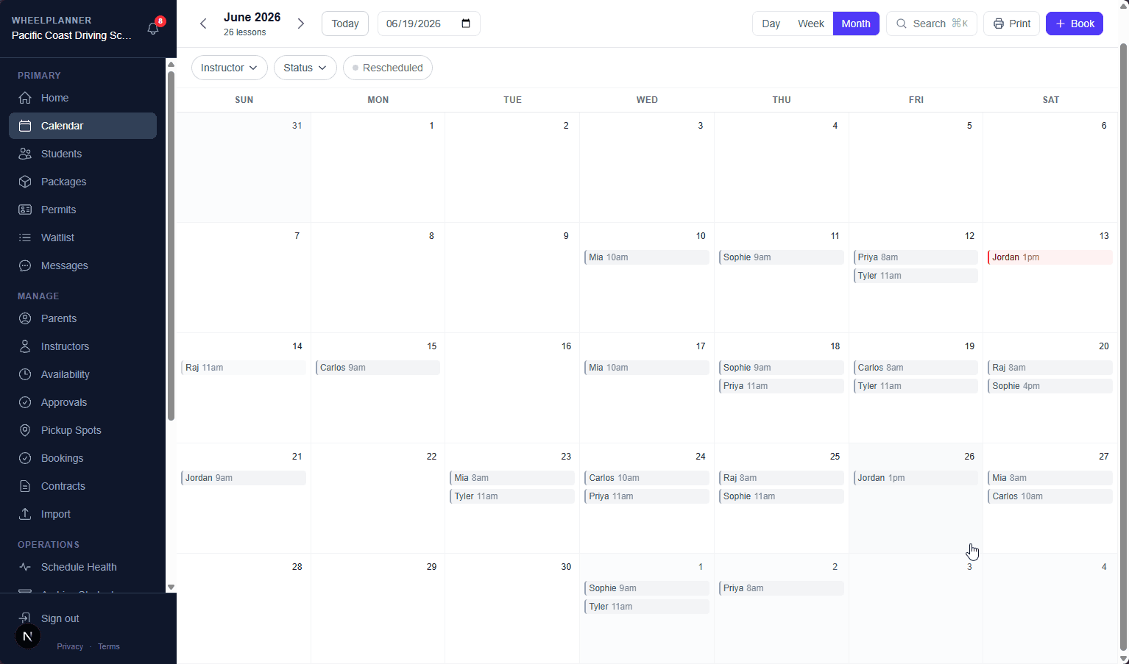Open Raj 8am lesson on June 25
This screenshot has width=1129, height=664.
click(782, 478)
